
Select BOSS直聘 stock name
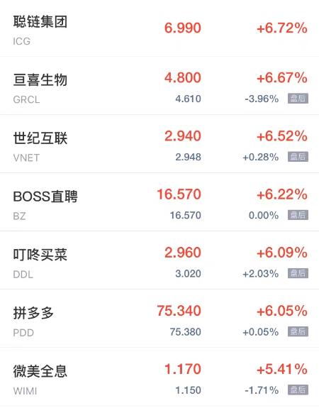pyautogui.click(x=45, y=197)
